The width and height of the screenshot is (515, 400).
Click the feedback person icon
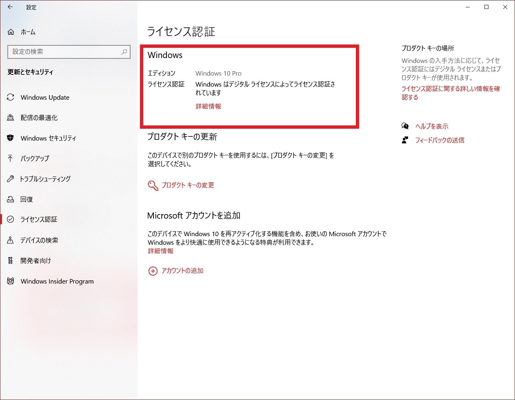405,140
